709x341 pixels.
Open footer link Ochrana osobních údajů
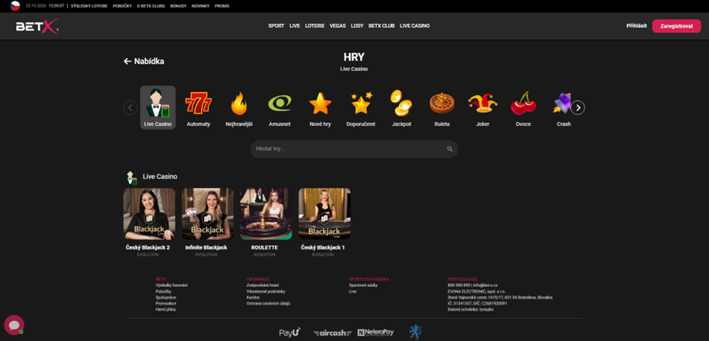pos(268,304)
